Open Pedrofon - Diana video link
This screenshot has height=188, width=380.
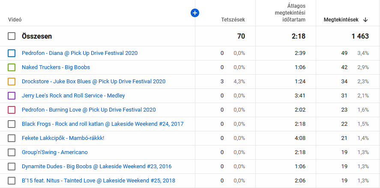tap(80, 53)
